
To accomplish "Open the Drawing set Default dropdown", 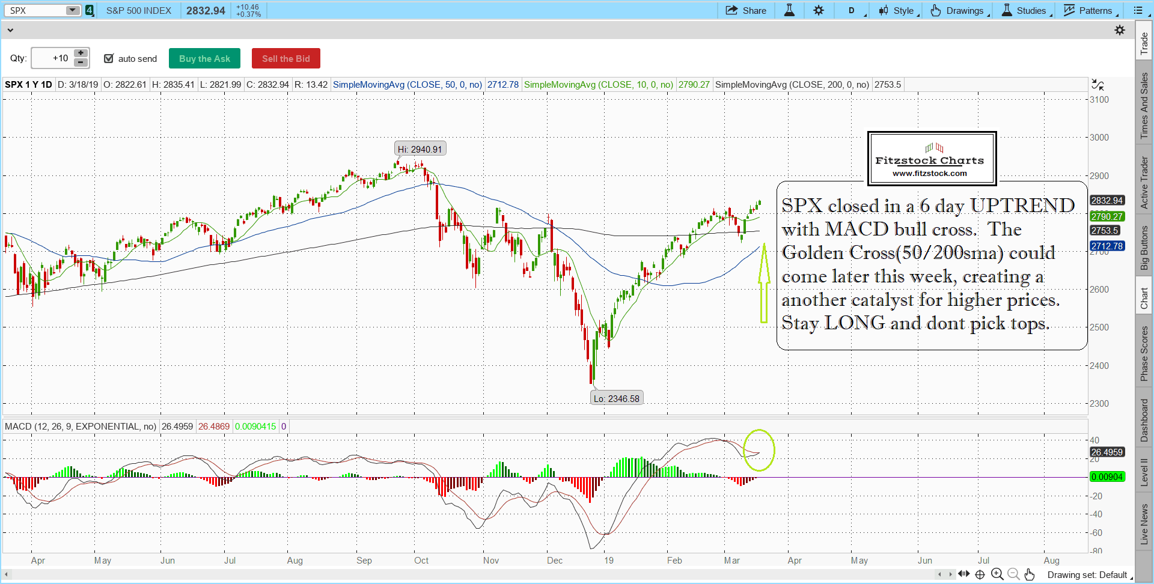I will pos(1088,575).
